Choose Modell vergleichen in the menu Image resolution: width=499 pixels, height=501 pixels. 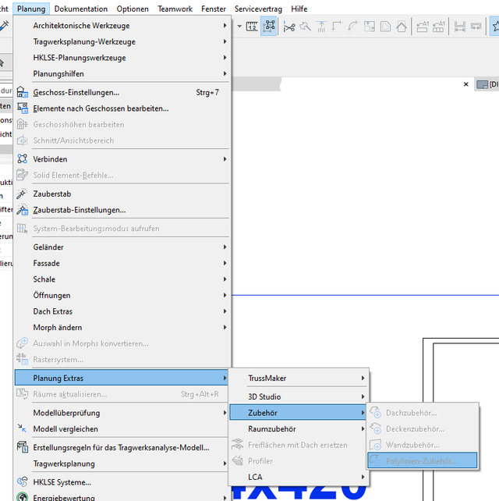click(x=122, y=428)
